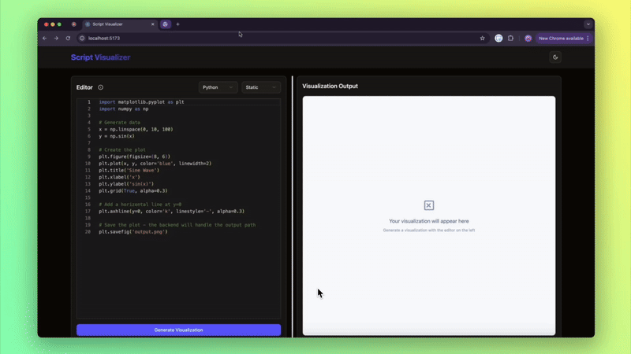Click the browser forward arrow
Image resolution: width=631 pixels, height=354 pixels.
(x=56, y=38)
